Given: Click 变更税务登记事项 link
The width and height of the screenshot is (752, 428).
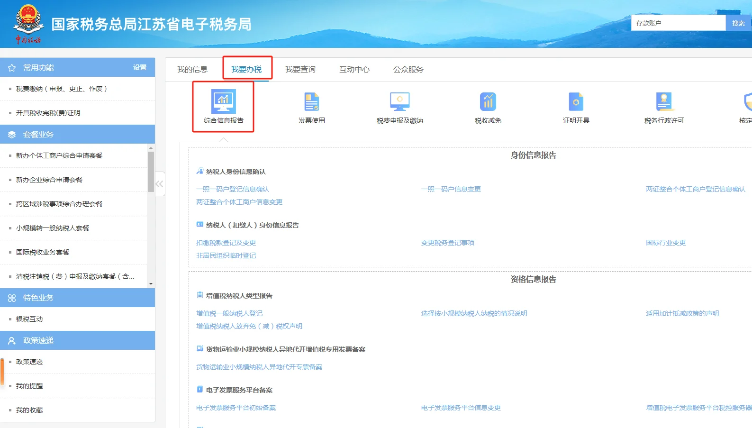Looking at the screenshot, I should coord(448,243).
